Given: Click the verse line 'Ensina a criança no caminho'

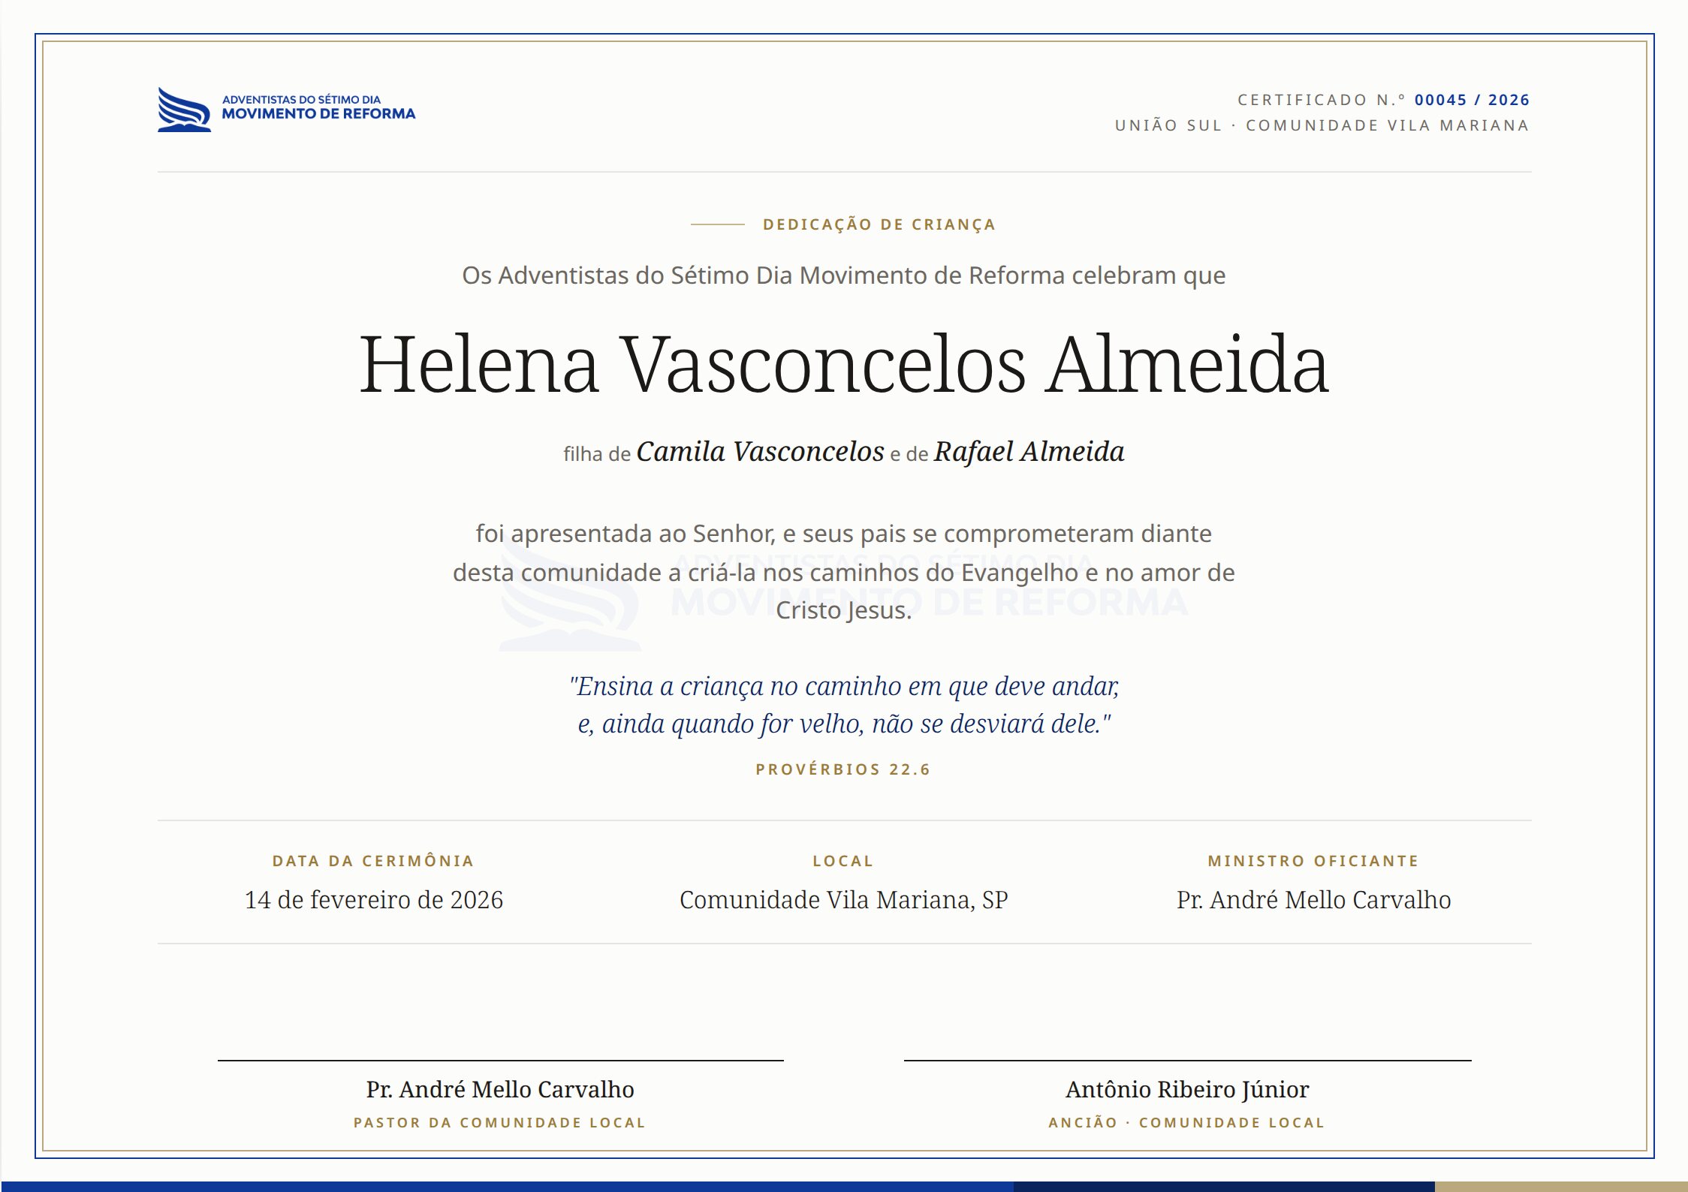Looking at the screenshot, I should tap(844, 686).
